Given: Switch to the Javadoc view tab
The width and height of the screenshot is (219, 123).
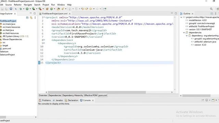Looking at the screenshot, I should [x=58, y=100].
